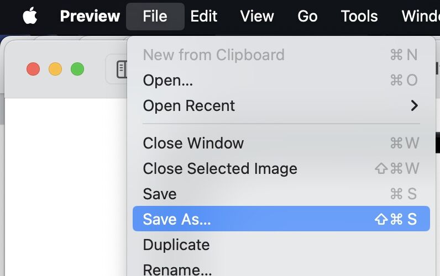440x276 pixels.
Task: Click the red close window dot
Action: [x=33, y=69]
